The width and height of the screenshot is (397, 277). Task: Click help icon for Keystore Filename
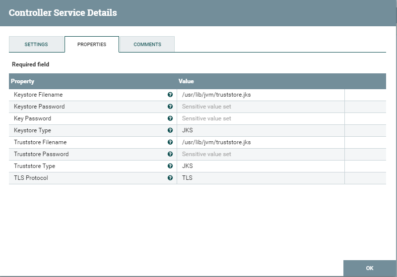coord(170,95)
